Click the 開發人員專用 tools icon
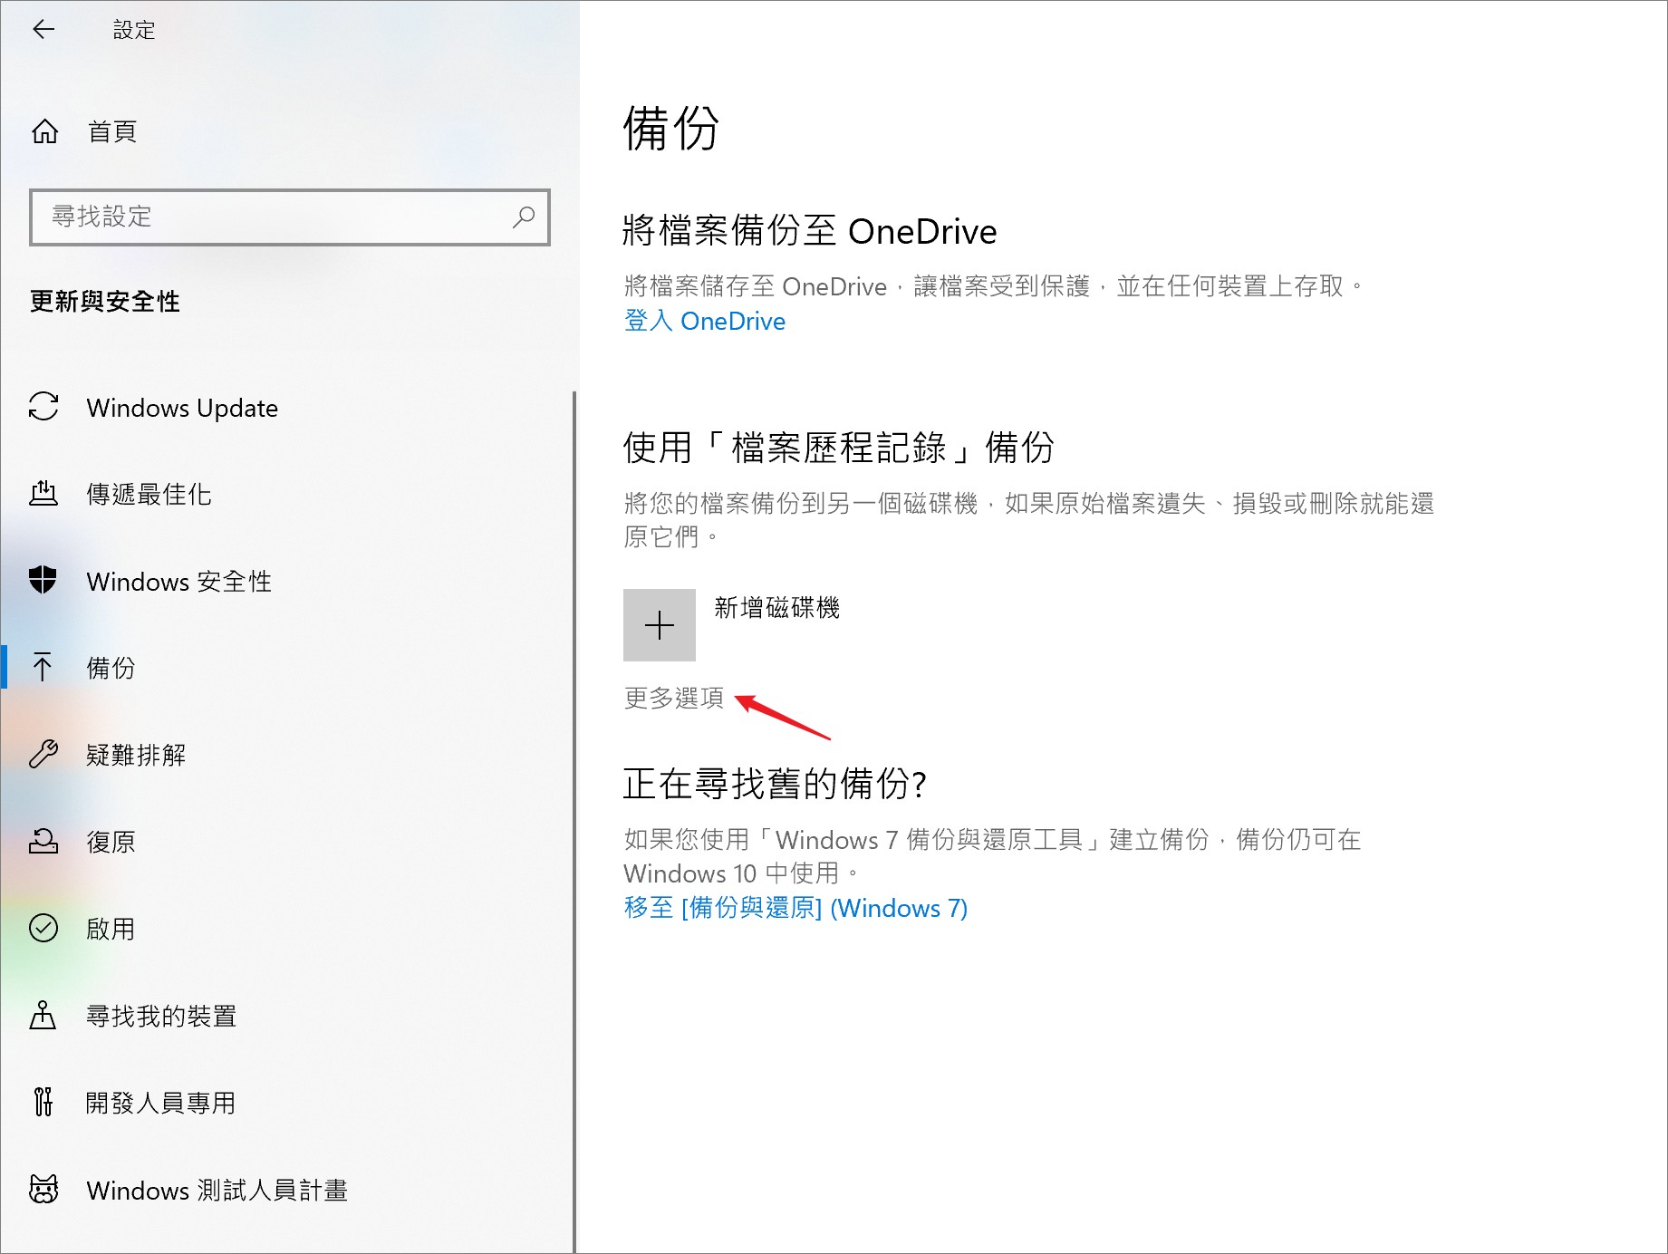The height and width of the screenshot is (1254, 1668). (x=43, y=1102)
